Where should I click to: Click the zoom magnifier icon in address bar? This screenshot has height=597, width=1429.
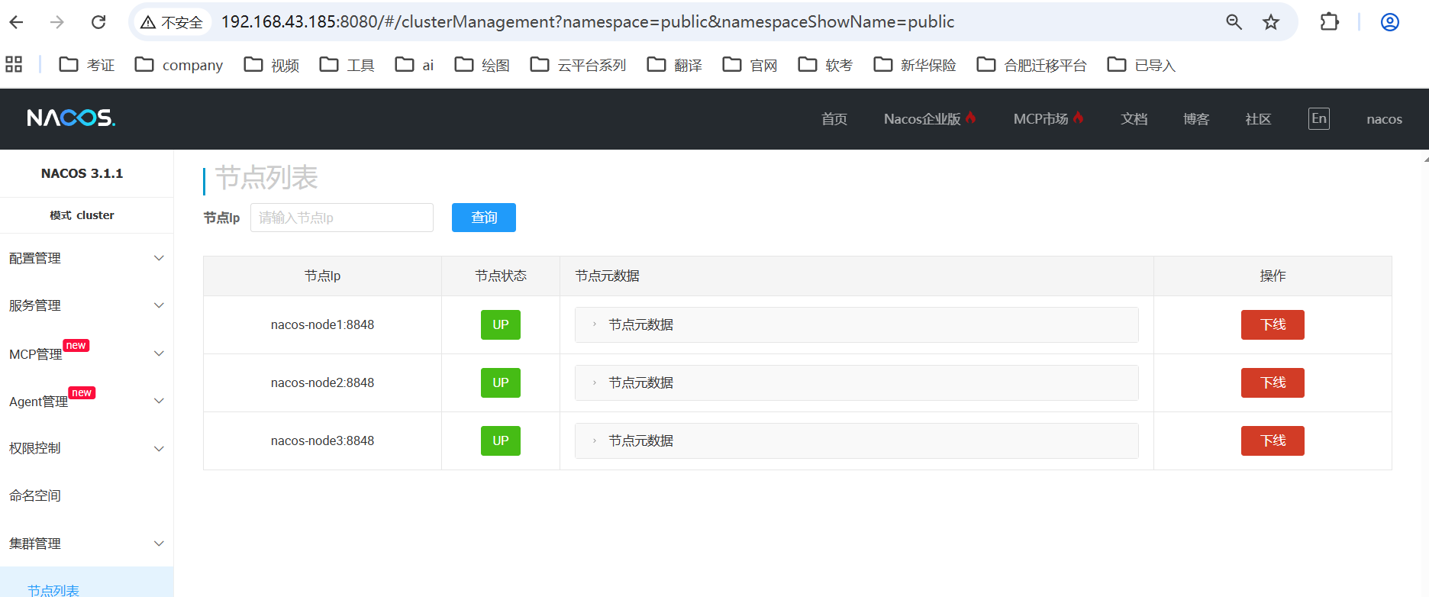[1234, 22]
